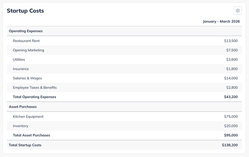Click the $20,000 Inventory amount
Viewport: 249px width, 157px height.
tap(231, 126)
